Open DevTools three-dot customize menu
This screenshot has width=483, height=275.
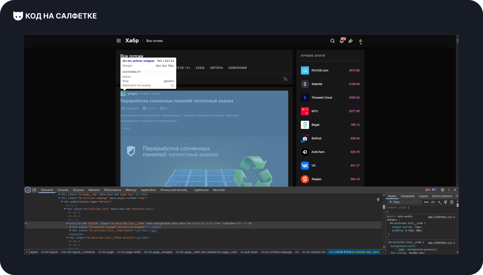click(x=449, y=190)
